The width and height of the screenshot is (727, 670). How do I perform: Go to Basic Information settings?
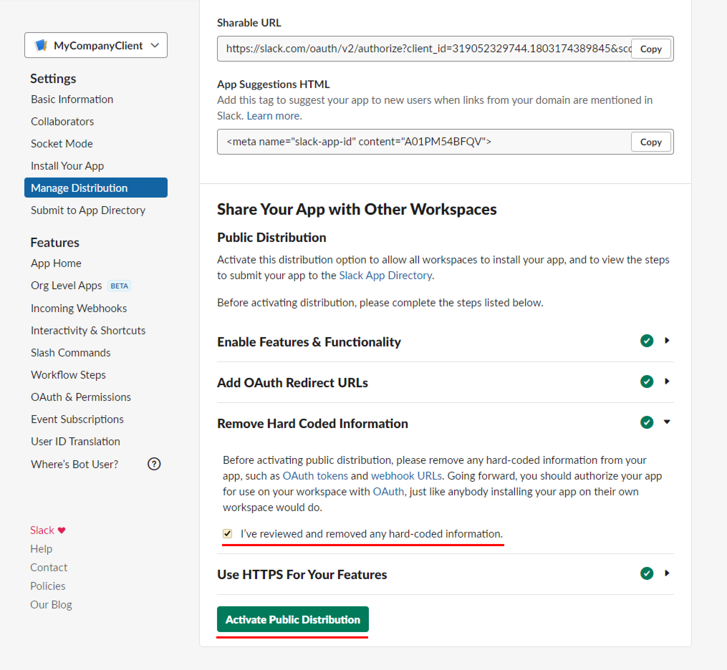pyautogui.click(x=72, y=99)
